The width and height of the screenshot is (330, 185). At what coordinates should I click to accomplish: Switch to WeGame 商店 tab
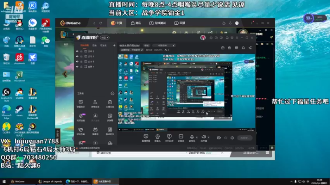tap(136, 23)
